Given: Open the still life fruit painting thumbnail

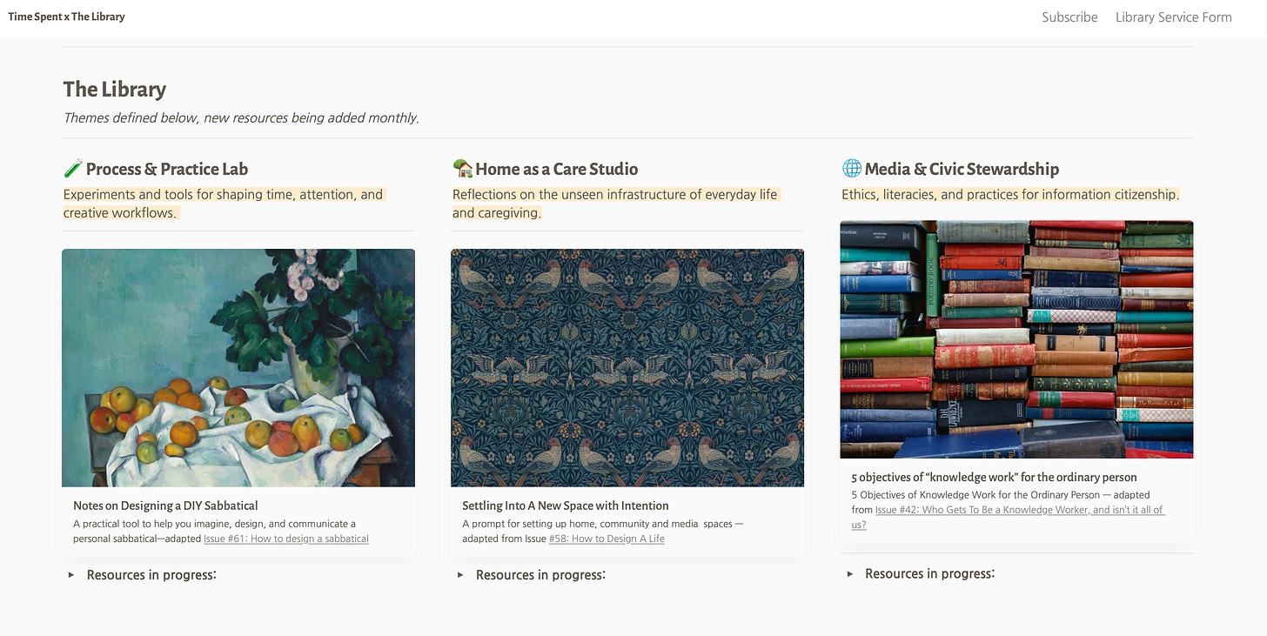Looking at the screenshot, I should click(x=238, y=368).
